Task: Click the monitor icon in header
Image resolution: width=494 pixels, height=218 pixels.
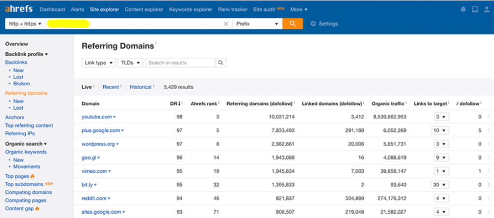Action: click(x=475, y=10)
